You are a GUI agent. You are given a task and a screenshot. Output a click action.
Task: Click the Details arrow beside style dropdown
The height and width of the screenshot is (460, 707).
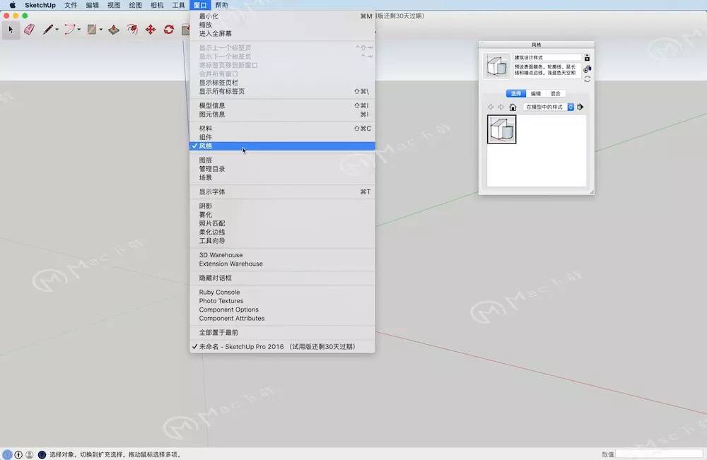pos(580,107)
